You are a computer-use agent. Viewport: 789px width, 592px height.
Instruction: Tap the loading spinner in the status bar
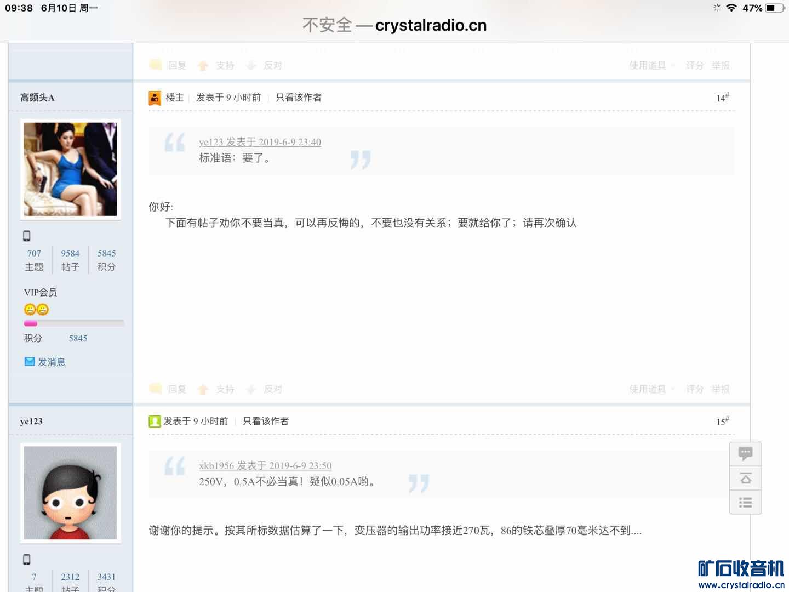(x=717, y=8)
